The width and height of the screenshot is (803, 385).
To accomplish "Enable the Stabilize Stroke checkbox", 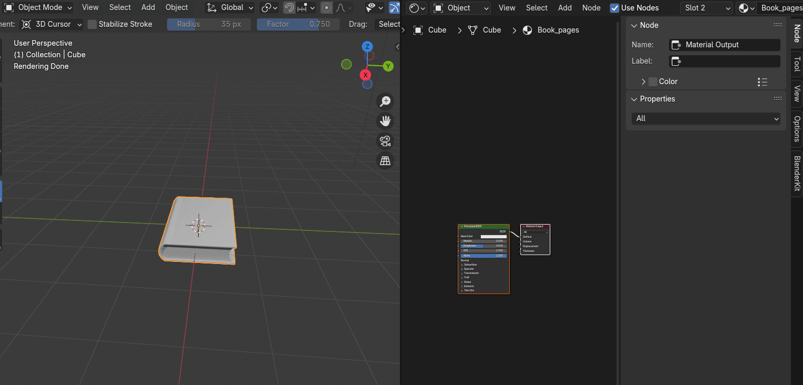I will tap(92, 24).
